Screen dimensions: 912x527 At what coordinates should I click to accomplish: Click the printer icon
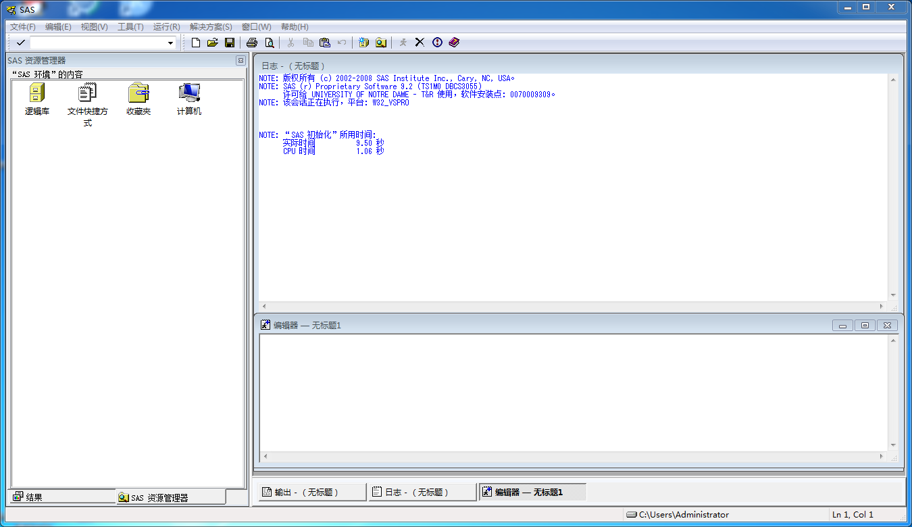pos(252,43)
